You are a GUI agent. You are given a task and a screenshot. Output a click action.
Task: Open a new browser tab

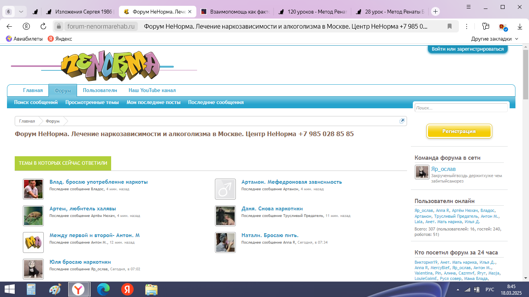435,12
